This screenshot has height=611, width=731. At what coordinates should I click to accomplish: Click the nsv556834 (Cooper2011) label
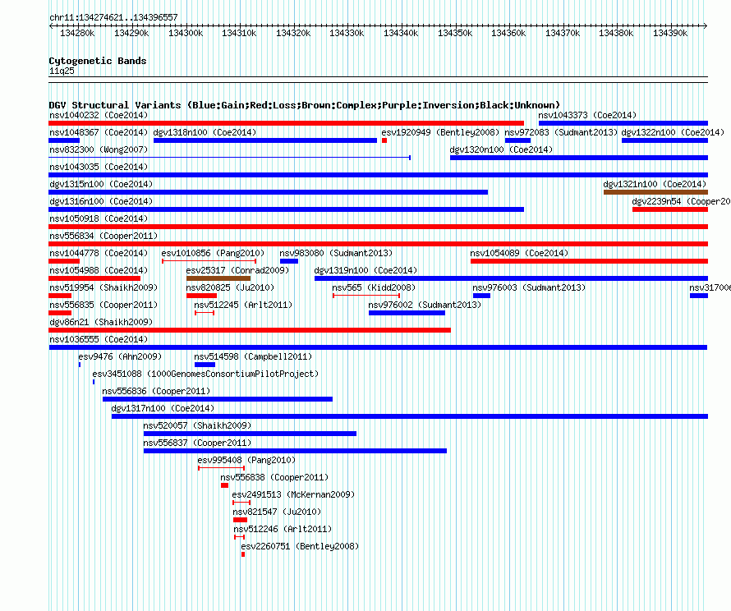[x=103, y=236]
